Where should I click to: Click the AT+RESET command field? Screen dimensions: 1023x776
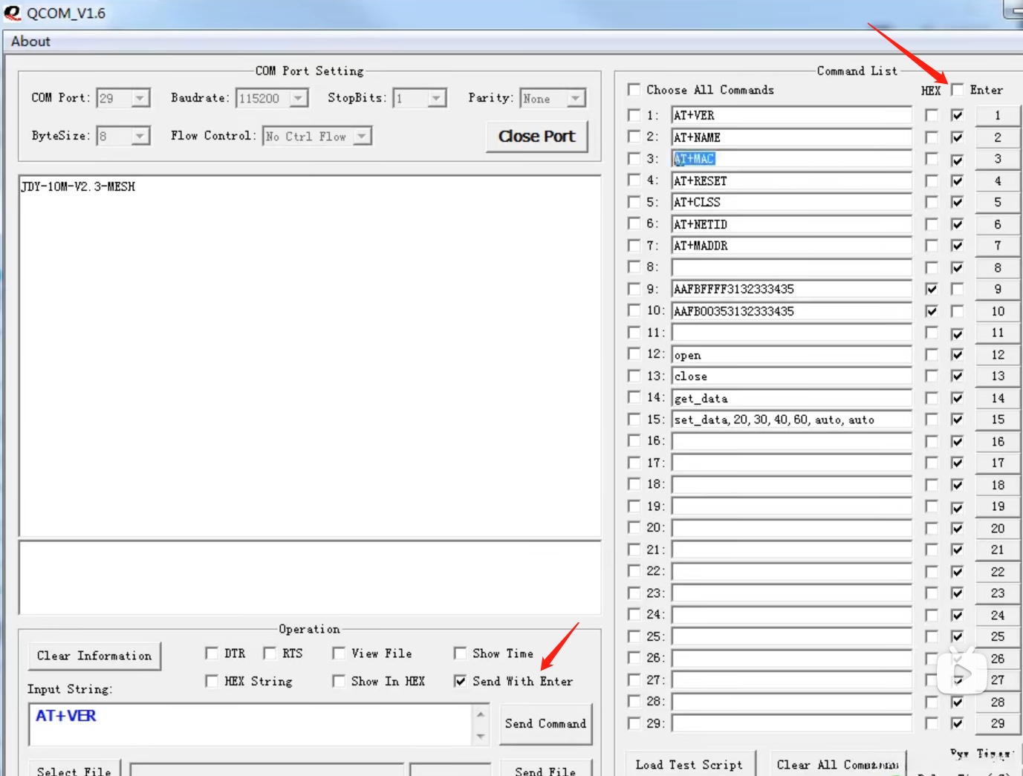click(792, 180)
